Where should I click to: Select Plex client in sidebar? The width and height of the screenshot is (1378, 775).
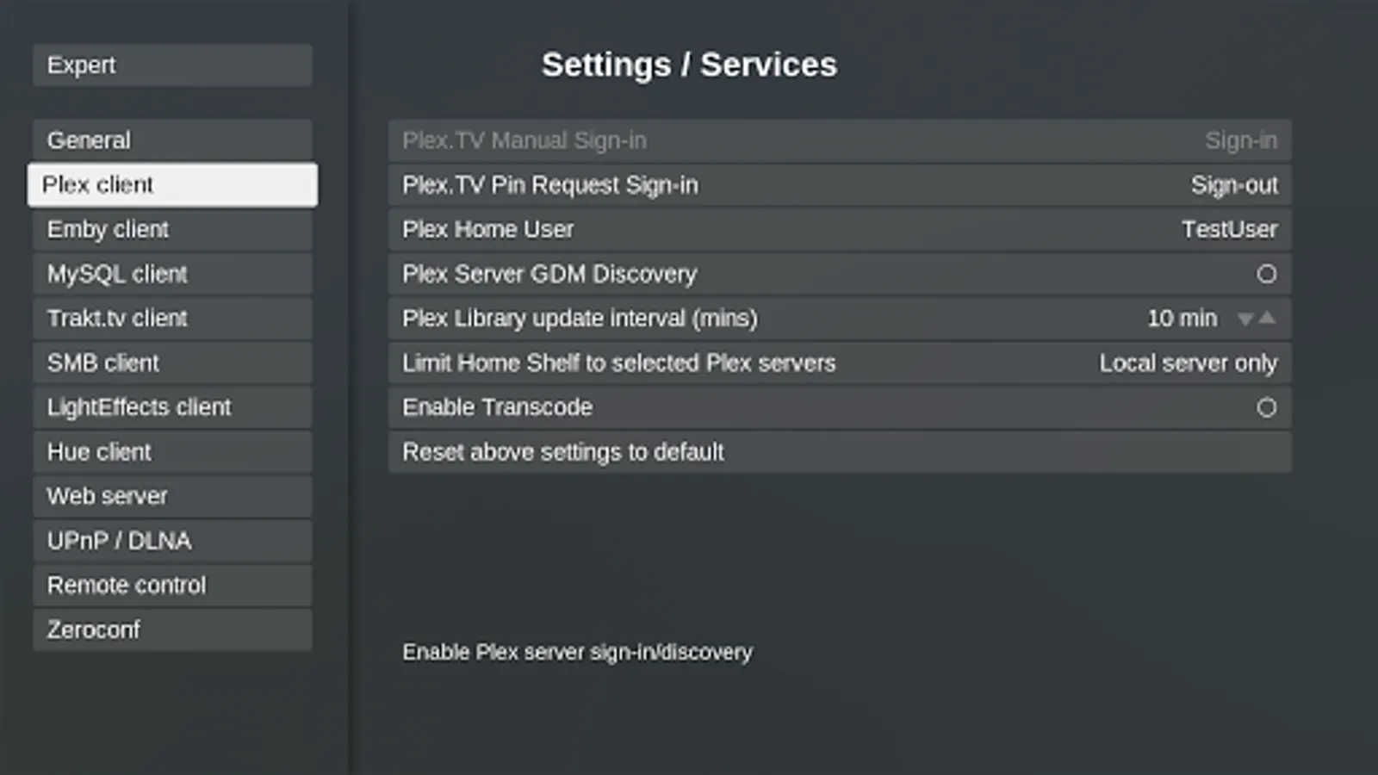pyautogui.click(x=172, y=185)
